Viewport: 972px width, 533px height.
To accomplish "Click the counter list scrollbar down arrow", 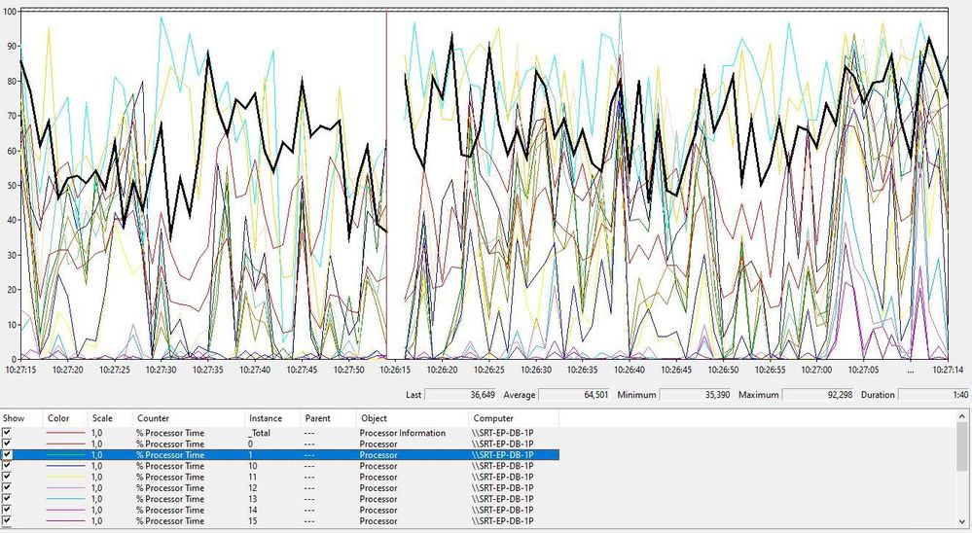I will pos(962,520).
